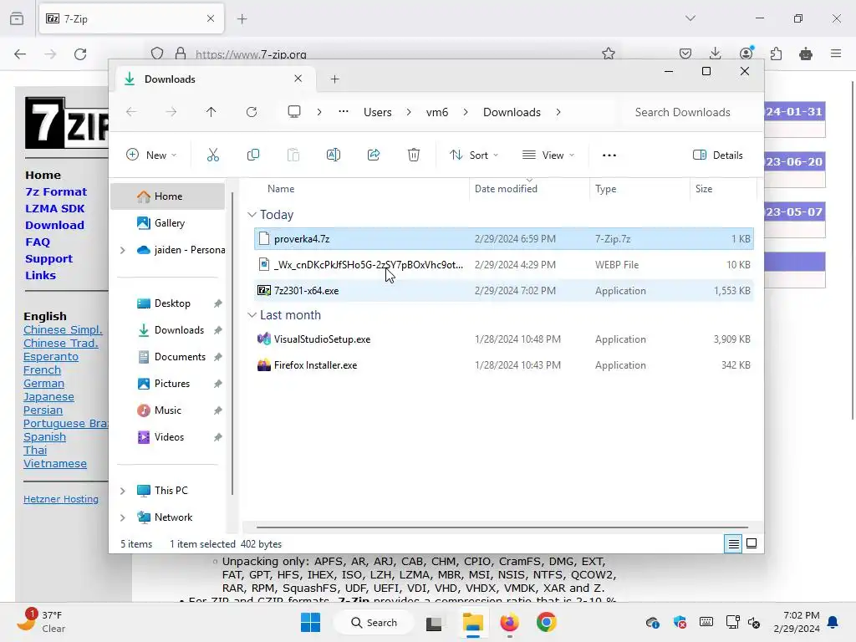Click the Save to Pocket icon in Firefox
This screenshot has width=856, height=642.
pyautogui.click(x=685, y=53)
